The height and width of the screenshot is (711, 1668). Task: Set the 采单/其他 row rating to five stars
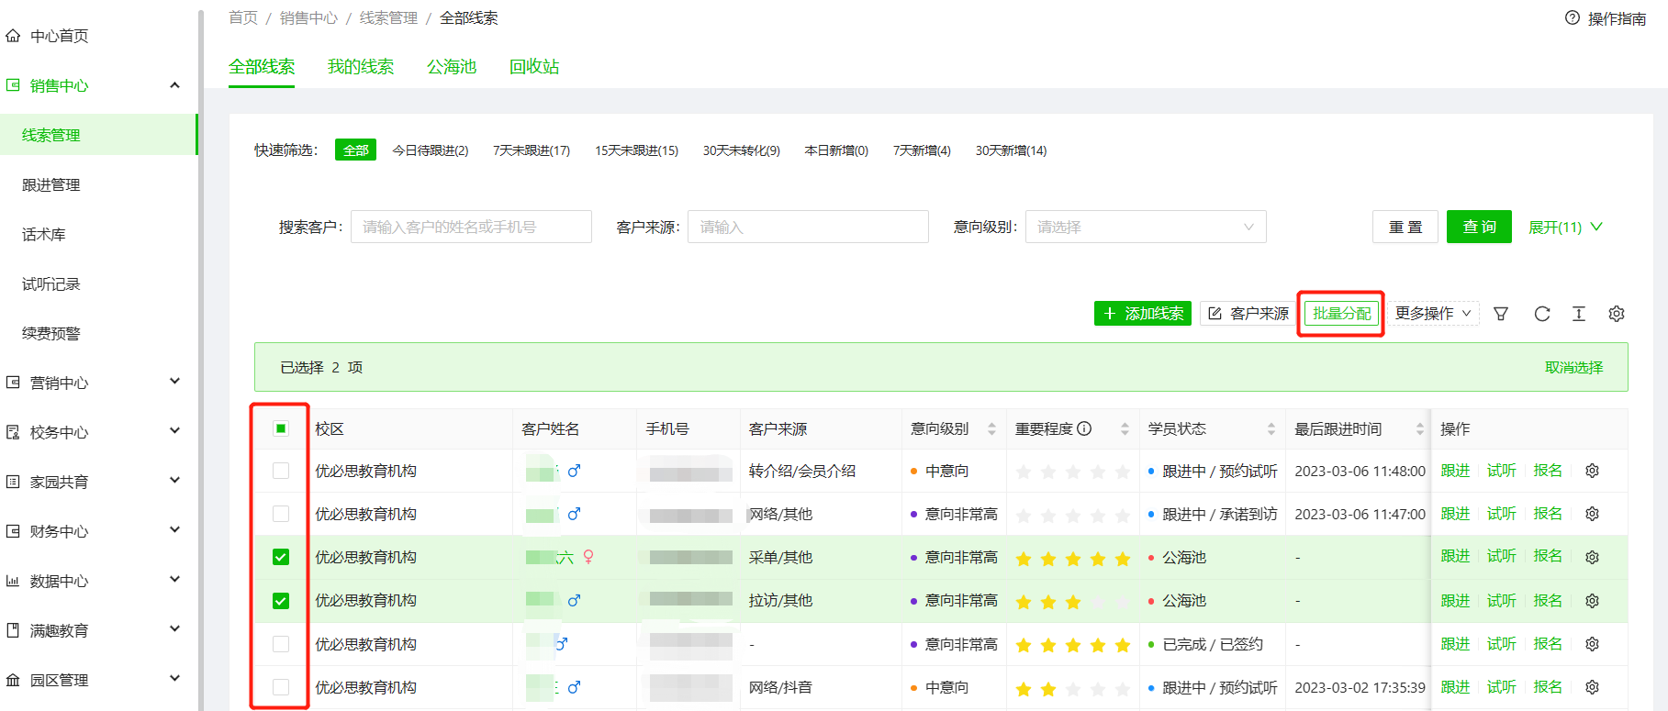1123,558
